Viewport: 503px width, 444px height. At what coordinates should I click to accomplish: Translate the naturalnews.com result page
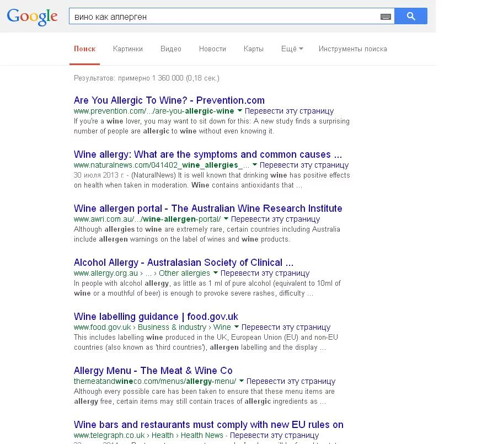click(304, 165)
